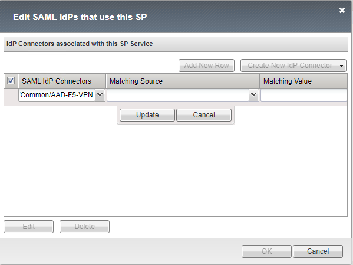The image size is (353, 265).
Task: Click the Delete button
Action: pyautogui.click(x=84, y=227)
